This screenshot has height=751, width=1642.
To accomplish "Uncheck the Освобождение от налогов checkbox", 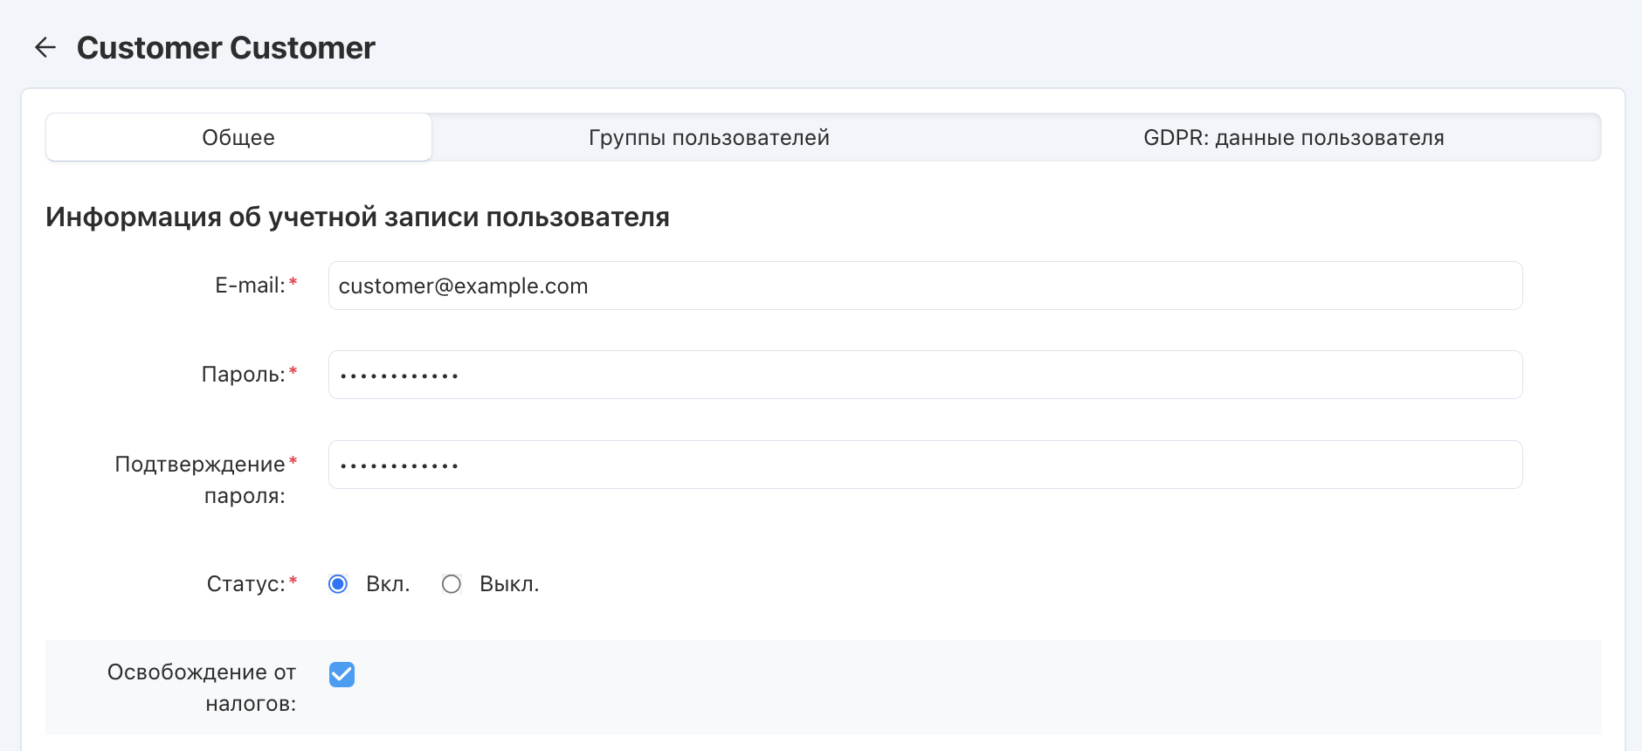I will point(342,674).
